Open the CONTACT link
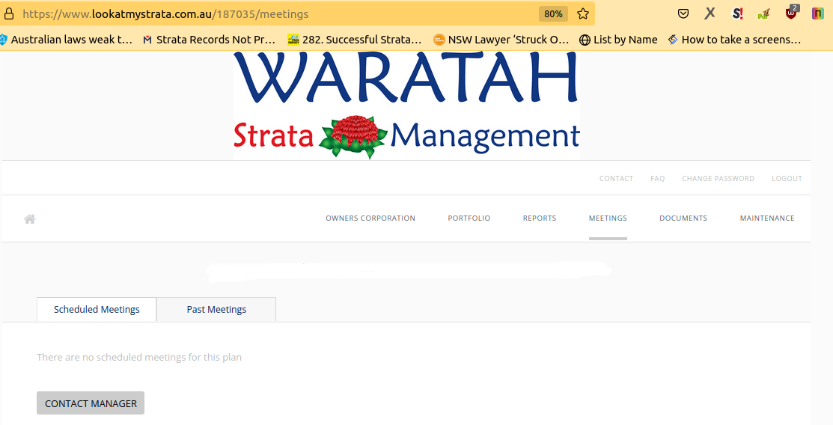Viewport: 833px width, 425px height. click(x=616, y=179)
